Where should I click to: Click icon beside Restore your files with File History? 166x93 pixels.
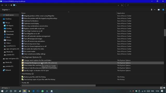pos(23,77)
